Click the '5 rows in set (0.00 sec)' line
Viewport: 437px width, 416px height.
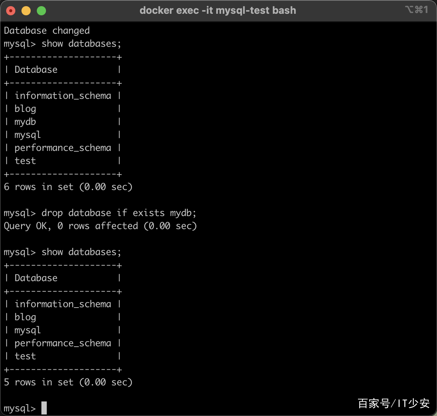tap(68, 382)
